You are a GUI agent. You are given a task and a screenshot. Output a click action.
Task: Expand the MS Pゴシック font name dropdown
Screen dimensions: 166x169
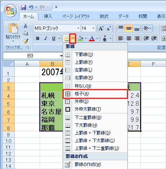[78, 28]
